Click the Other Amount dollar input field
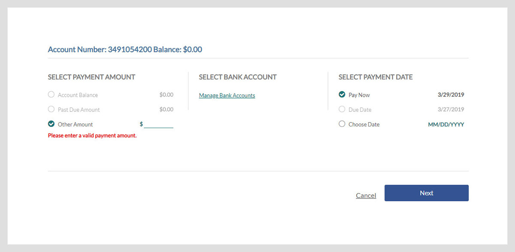Screen dimensions: 515x252 pos(158,124)
